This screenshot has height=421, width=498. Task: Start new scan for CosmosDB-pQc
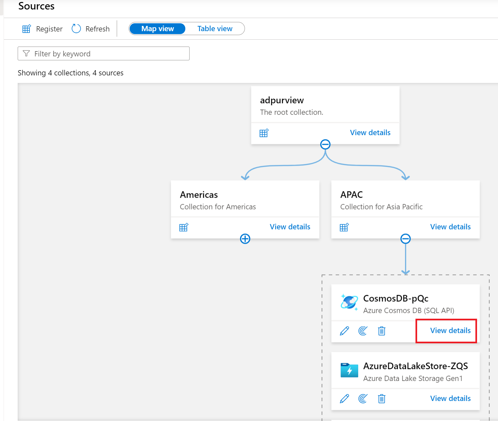363,331
